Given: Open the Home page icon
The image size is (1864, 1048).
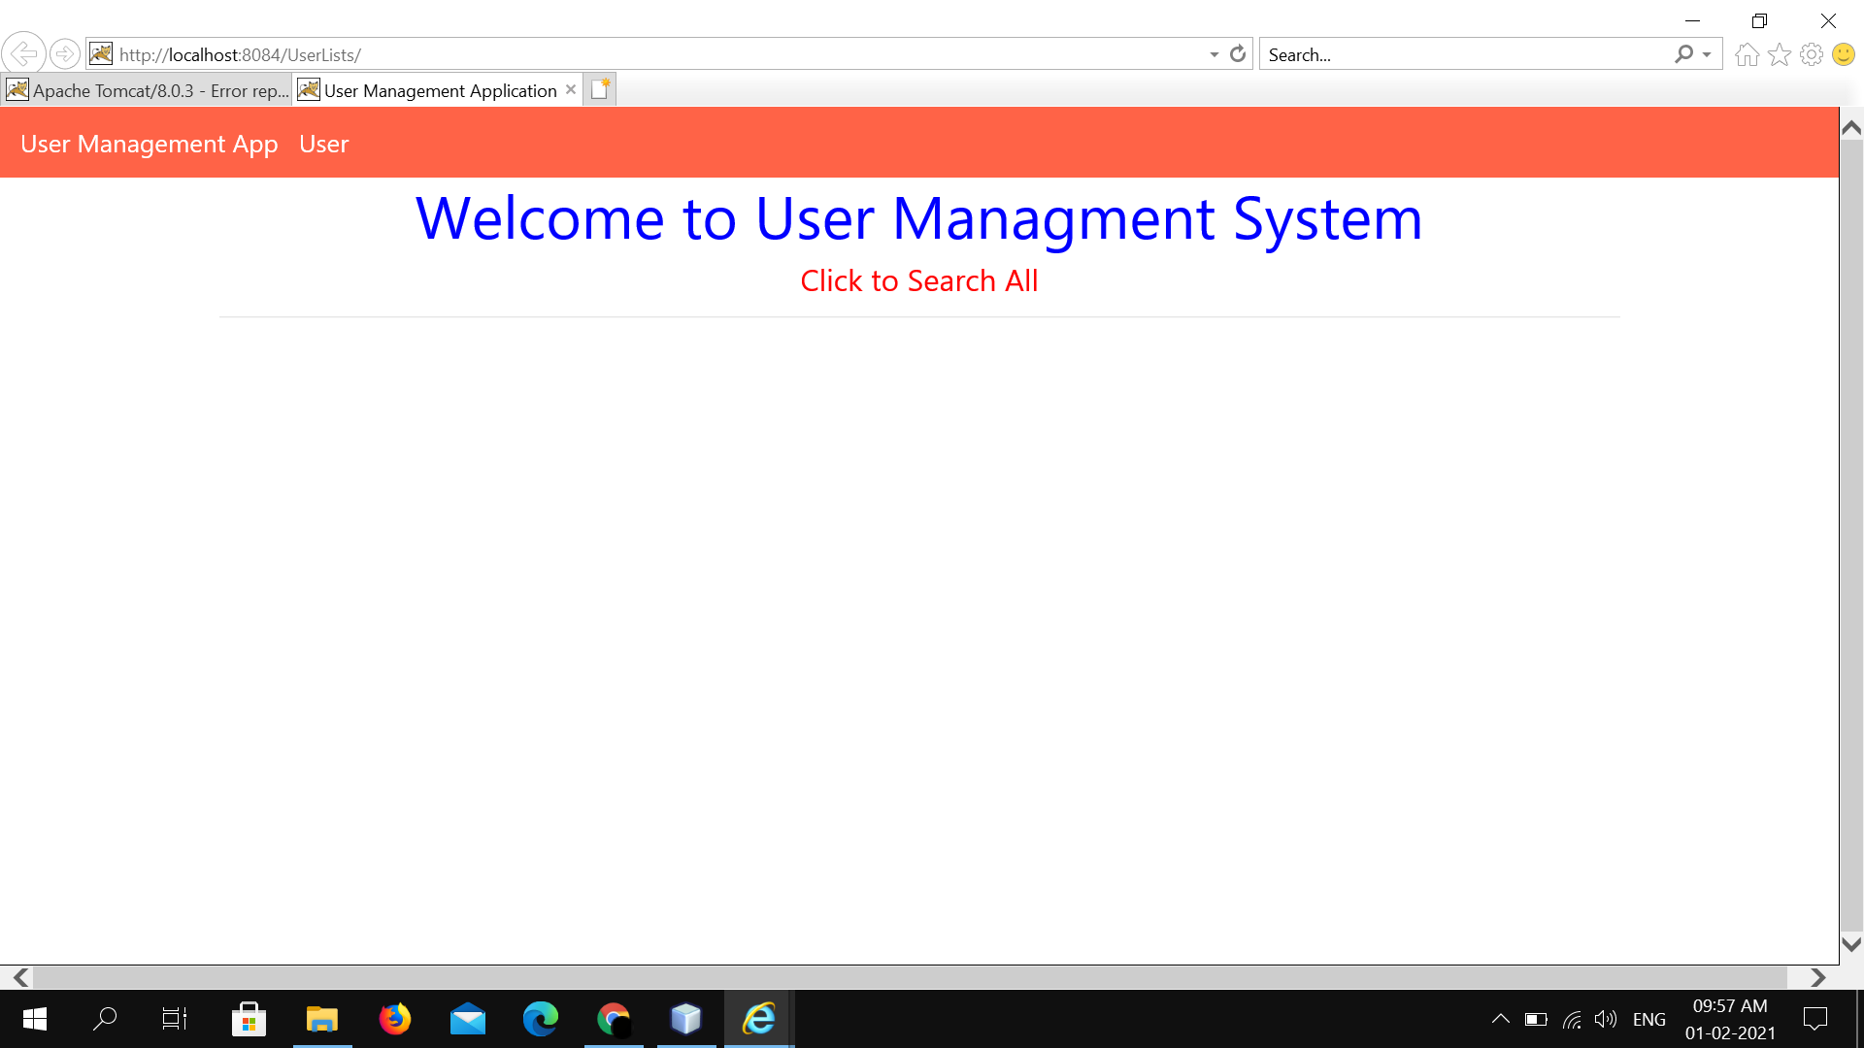Looking at the screenshot, I should (x=1747, y=54).
